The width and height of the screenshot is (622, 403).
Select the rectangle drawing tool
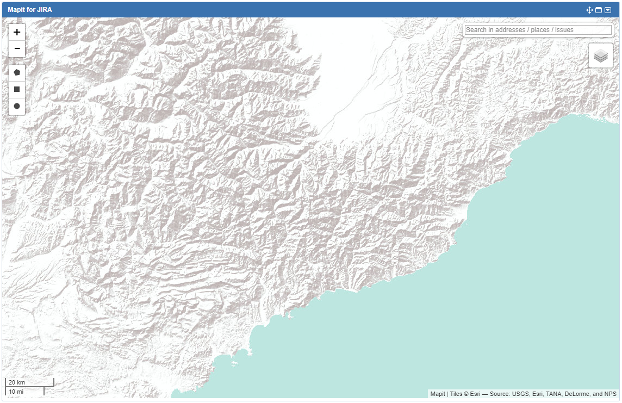16,89
